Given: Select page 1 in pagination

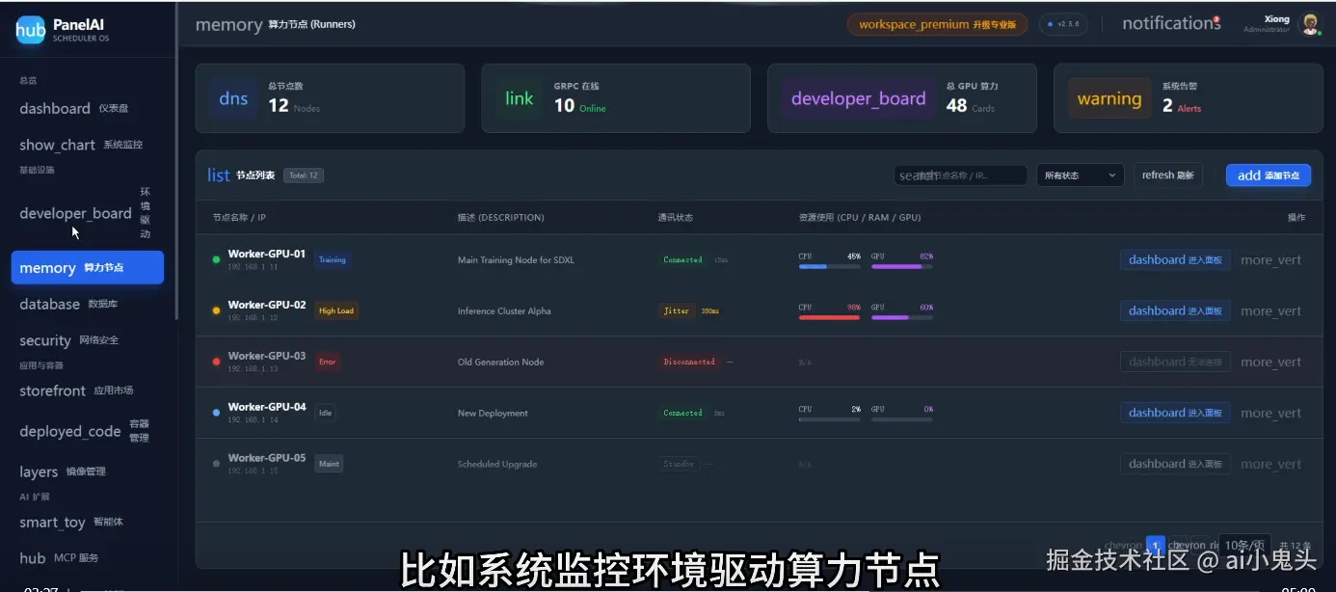Looking at the screenshot, I should tap(1155, 546).
